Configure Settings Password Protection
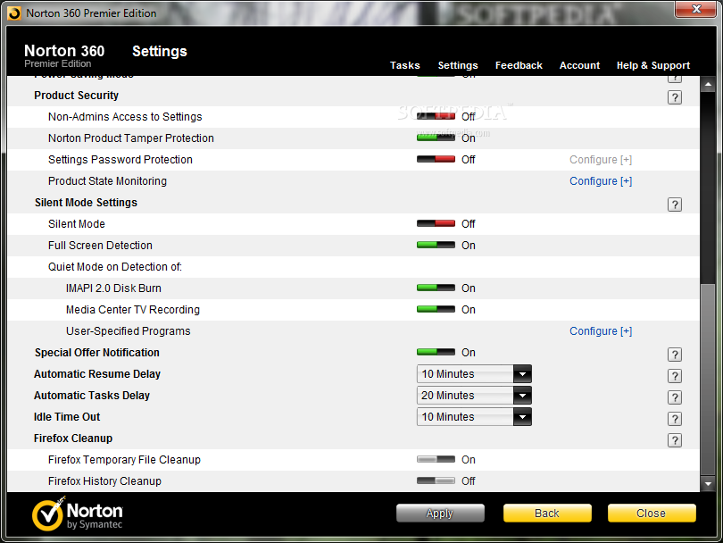 [x=601, y=160]
